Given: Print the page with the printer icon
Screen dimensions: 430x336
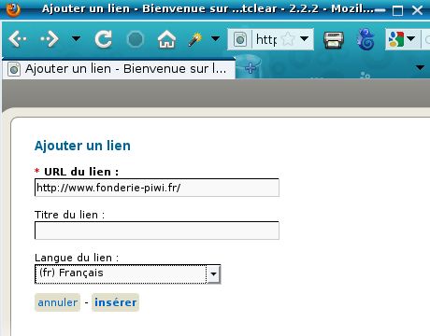Looking at the screenshot, I should 334,40.
